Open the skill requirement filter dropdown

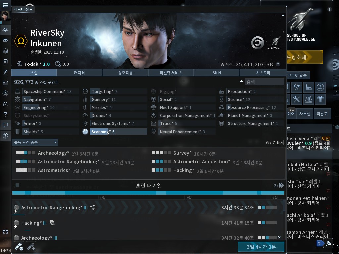pyautogui.click(x=35, y=142)
